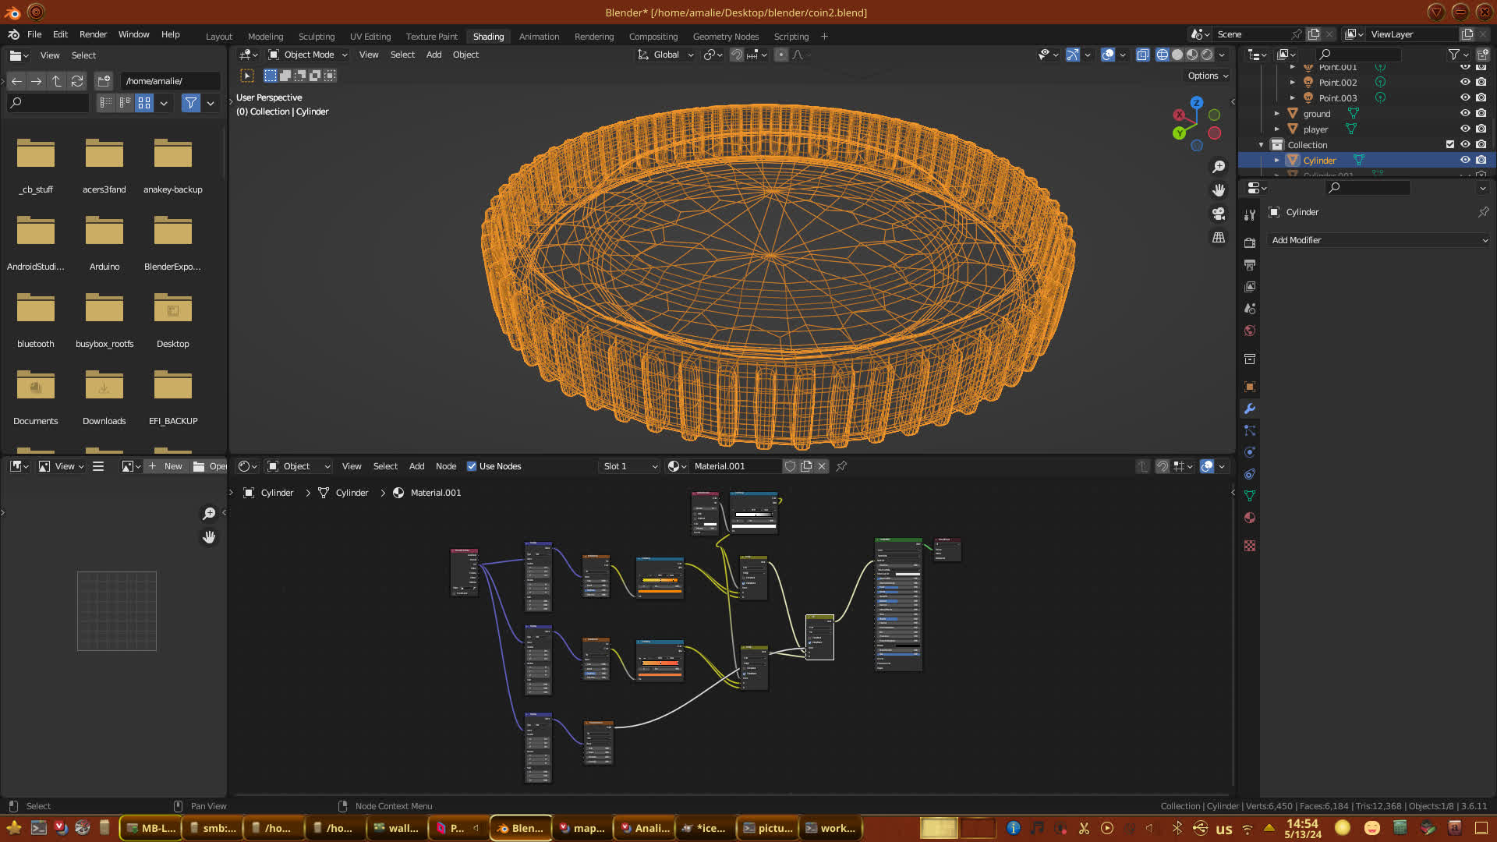Switch to the UV Editing workspace tab
This screenshot has height=842, width=1497.
pos(370,37)
